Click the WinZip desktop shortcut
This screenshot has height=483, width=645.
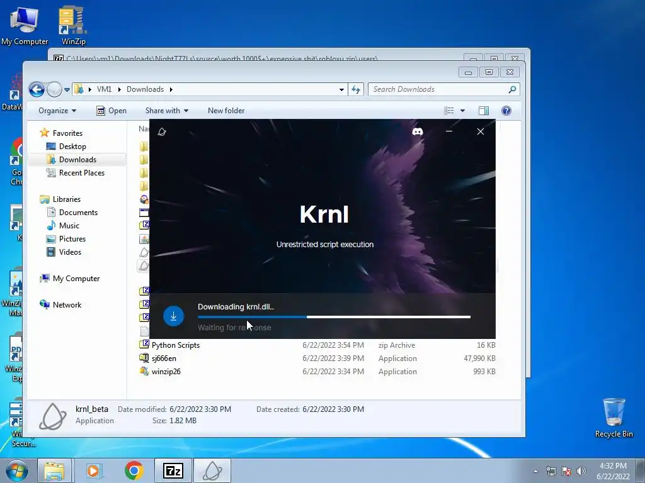point(73,25)
